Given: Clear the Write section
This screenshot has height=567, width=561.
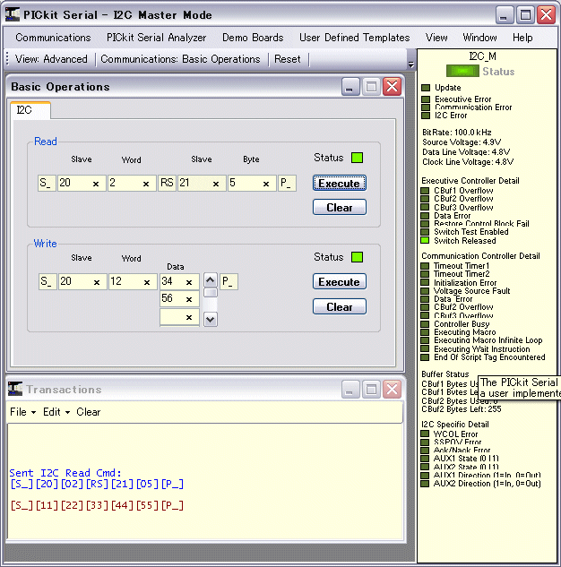Looking at the screenshot, I should 340,306.
